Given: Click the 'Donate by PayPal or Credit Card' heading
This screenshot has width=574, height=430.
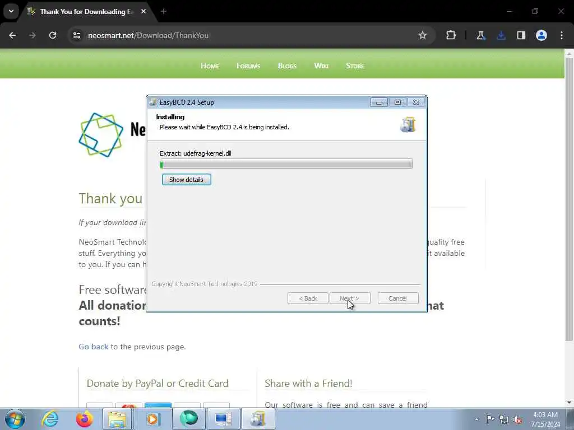Looking at the screenshot, I should point(158,383).
